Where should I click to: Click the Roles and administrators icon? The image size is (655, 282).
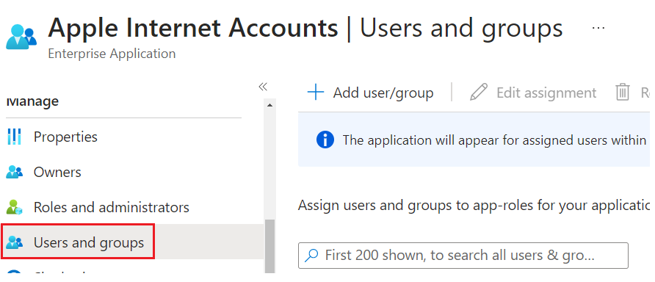click(15, 207)
